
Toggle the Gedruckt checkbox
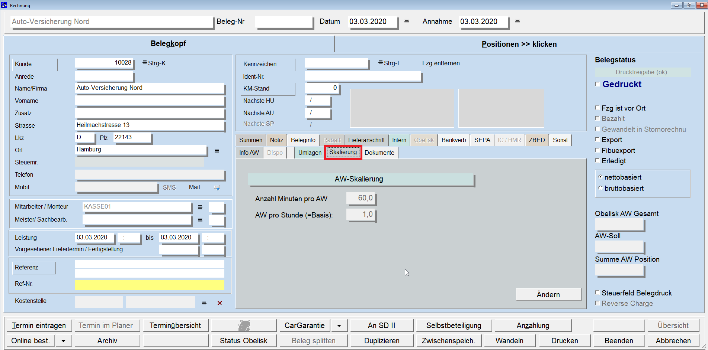click(x=598, y=84)
